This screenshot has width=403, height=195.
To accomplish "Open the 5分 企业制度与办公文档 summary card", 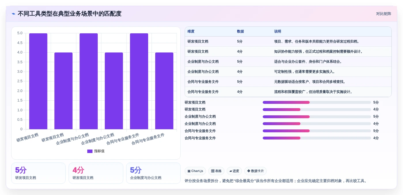I will pos(153,173).
